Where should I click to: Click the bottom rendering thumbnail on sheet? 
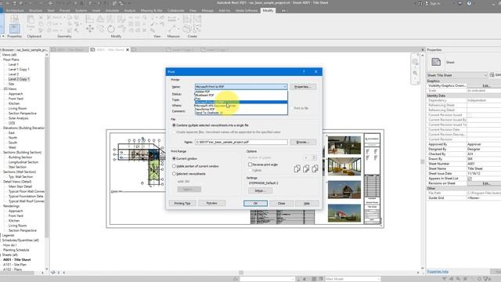[x=344, y=213]
